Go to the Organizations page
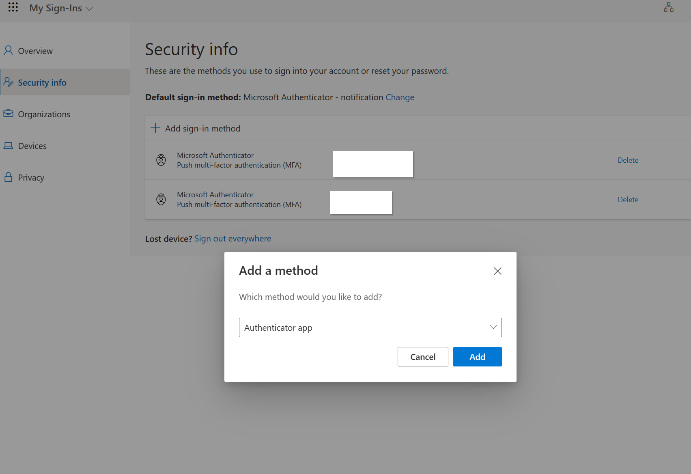Viewport: 691px width, 474px height. point(44,114)
